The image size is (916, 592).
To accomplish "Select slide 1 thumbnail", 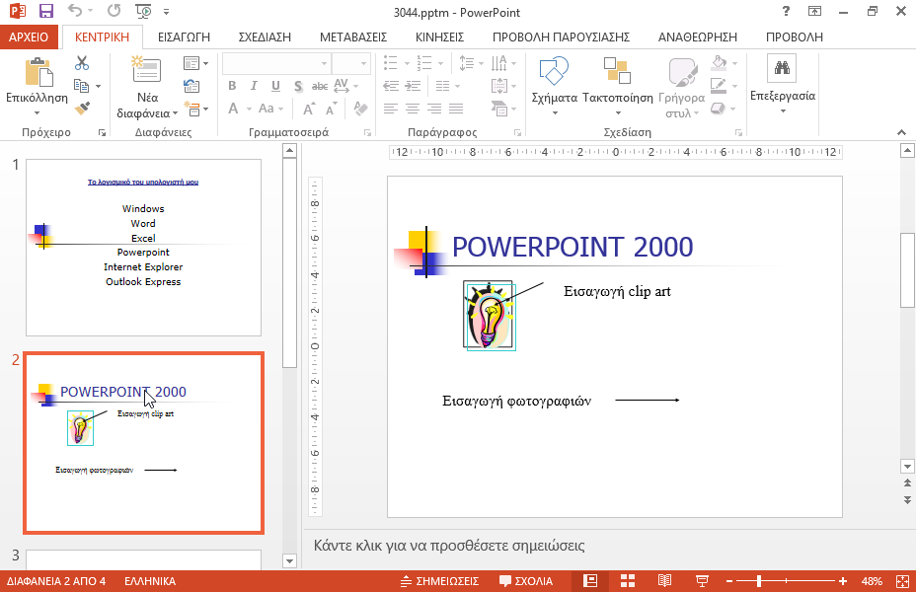I will (x=144, y=248).
